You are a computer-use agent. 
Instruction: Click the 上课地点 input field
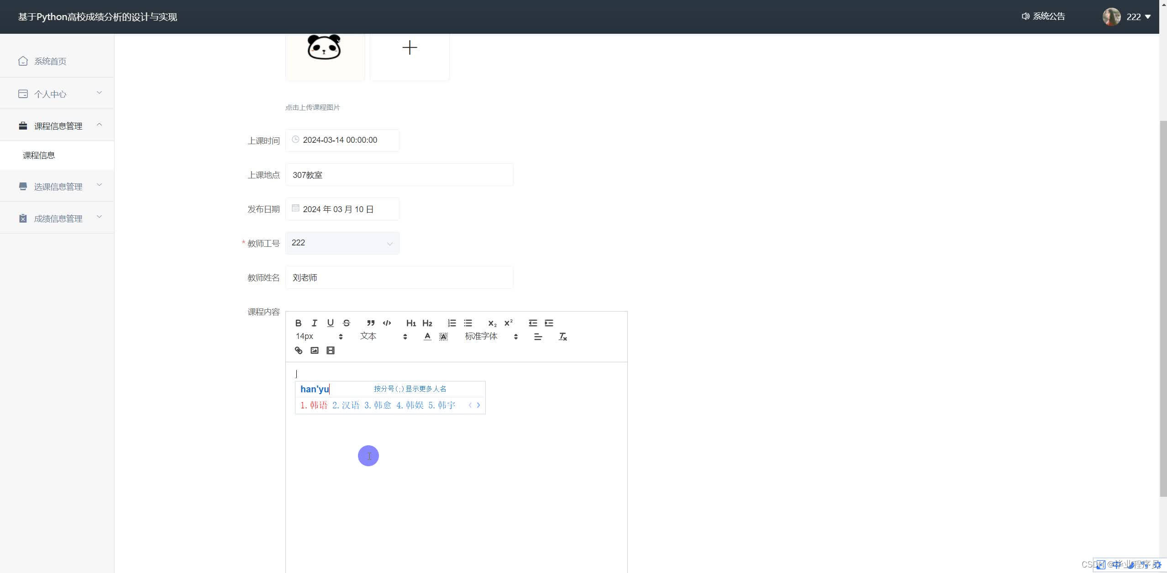(x=400, y=175)
